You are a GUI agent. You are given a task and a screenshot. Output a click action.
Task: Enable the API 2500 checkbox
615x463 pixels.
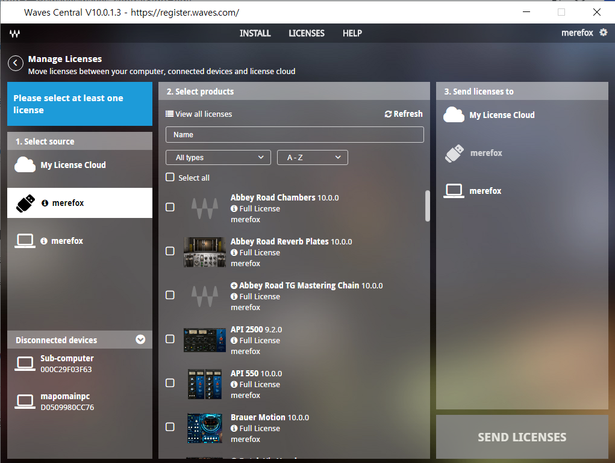coord(170,339)
